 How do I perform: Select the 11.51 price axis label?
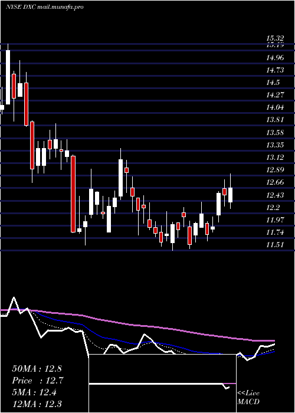point(275,245)
